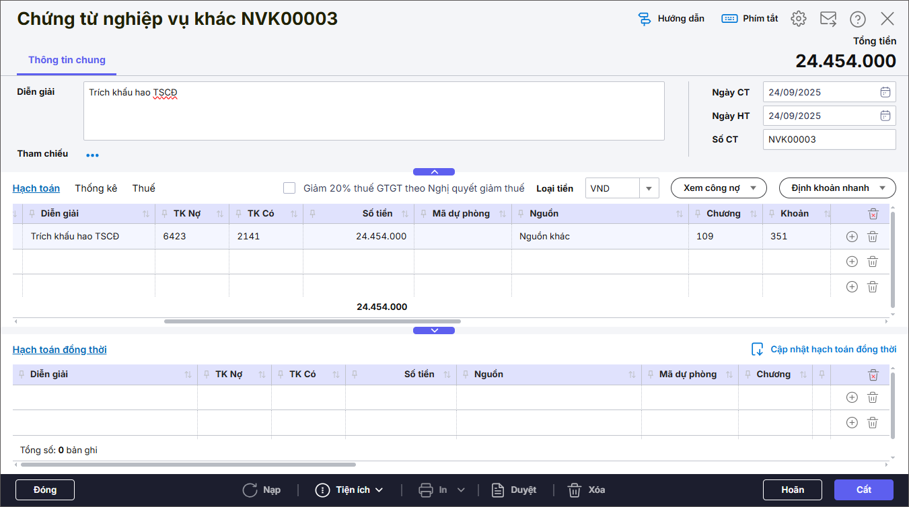Open settings gear icon

(798, 19)
